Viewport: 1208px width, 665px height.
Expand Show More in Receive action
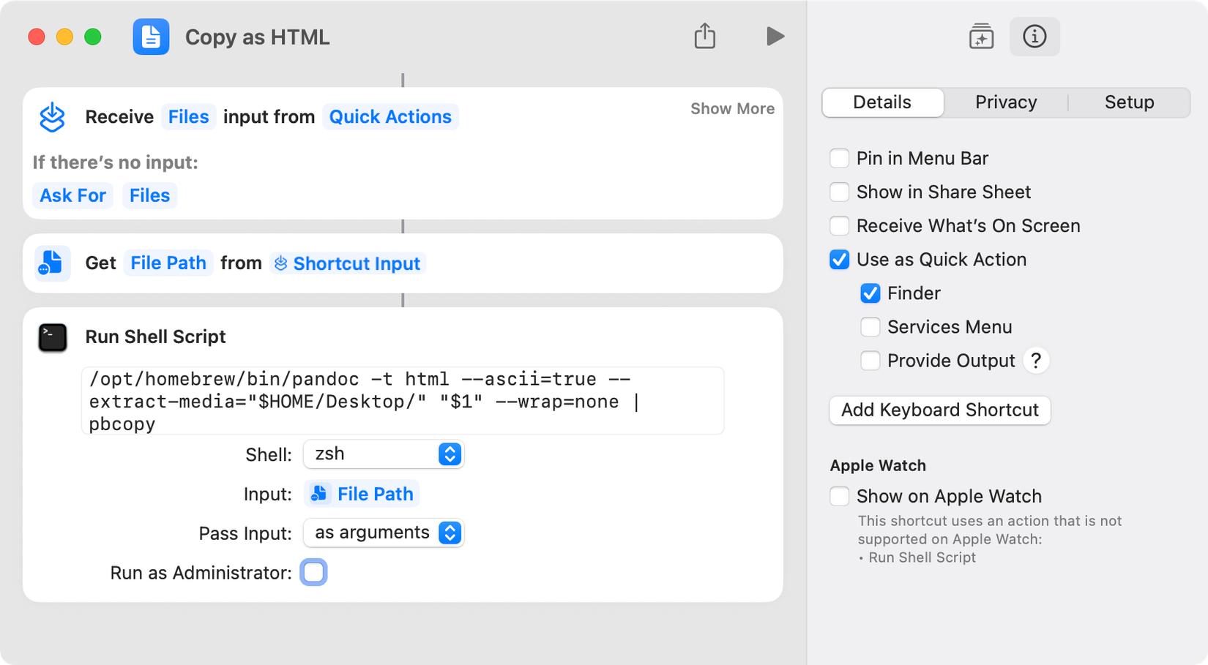(732, 109)
